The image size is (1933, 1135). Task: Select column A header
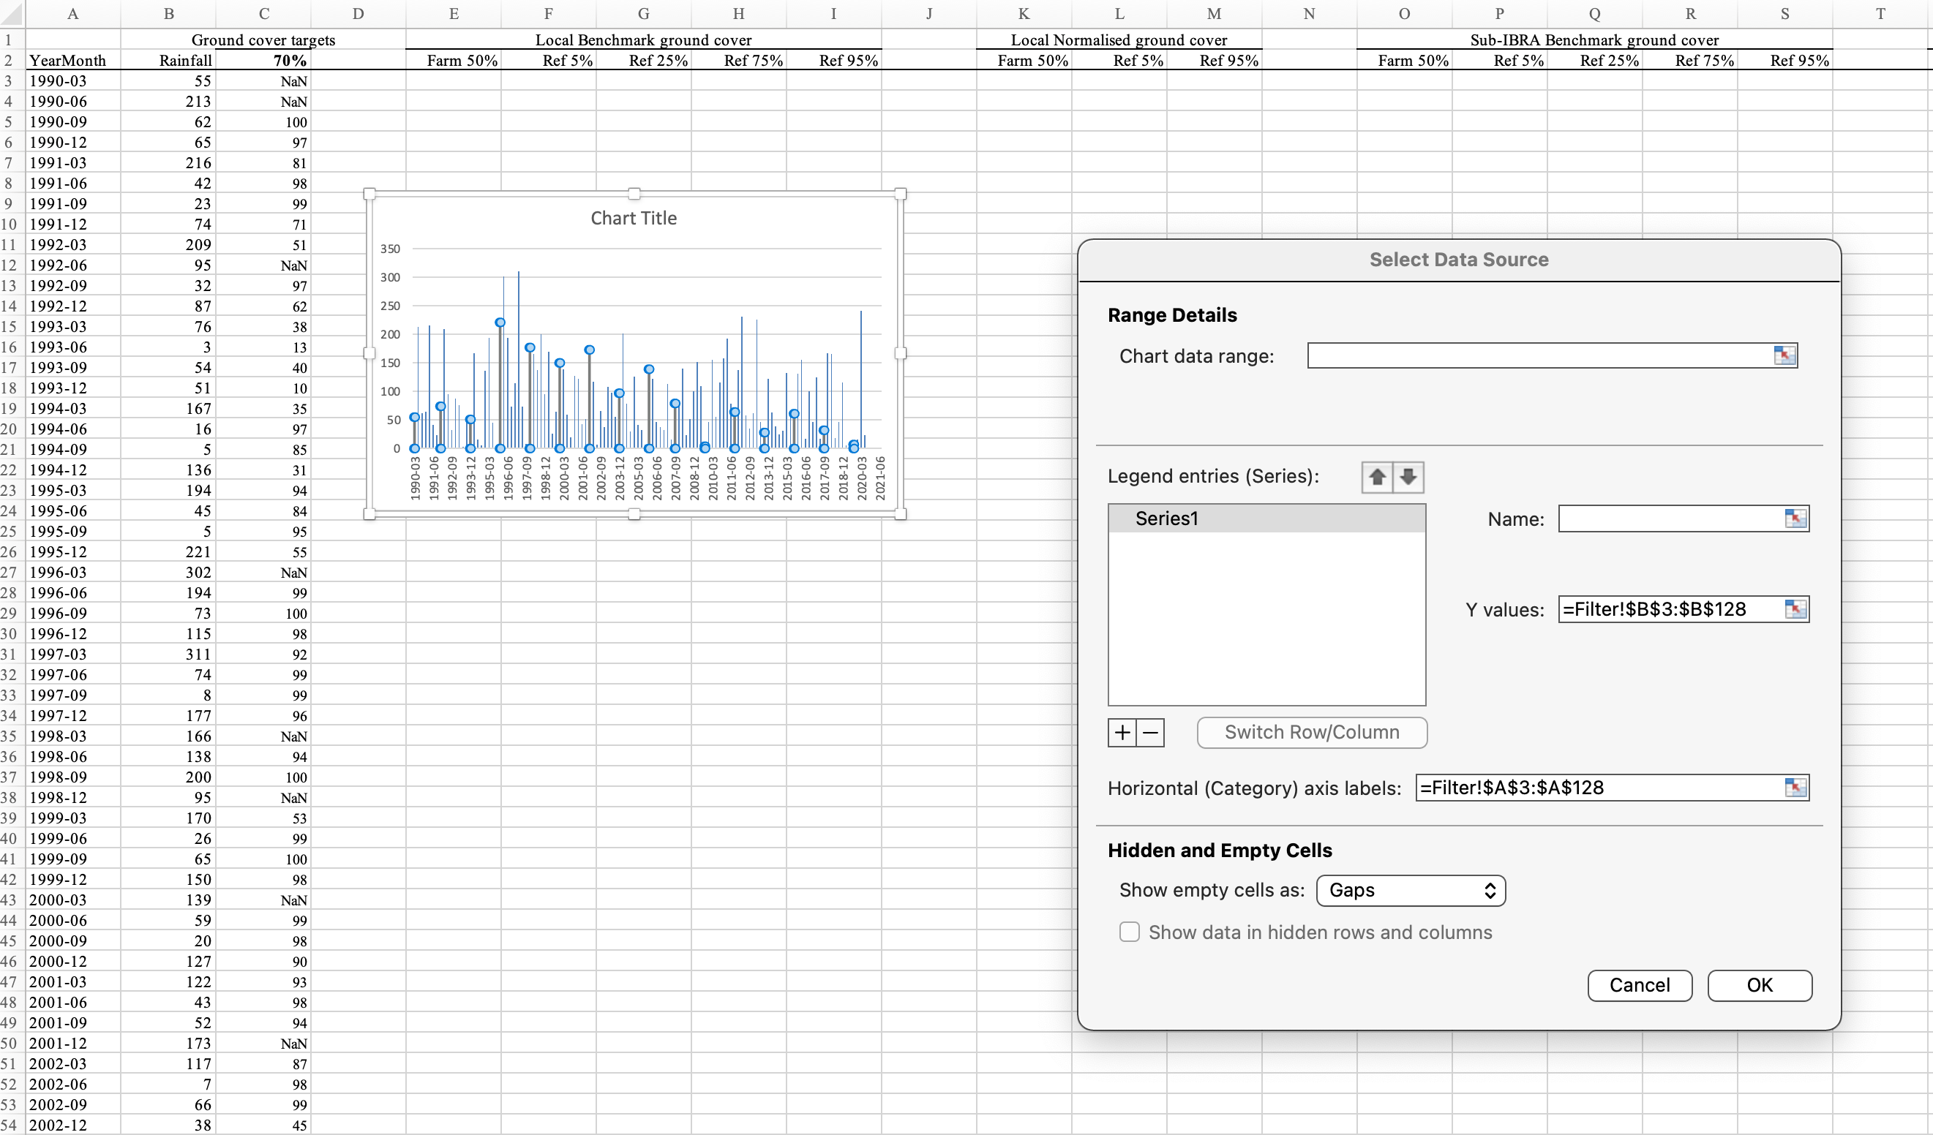pos(73,14)
